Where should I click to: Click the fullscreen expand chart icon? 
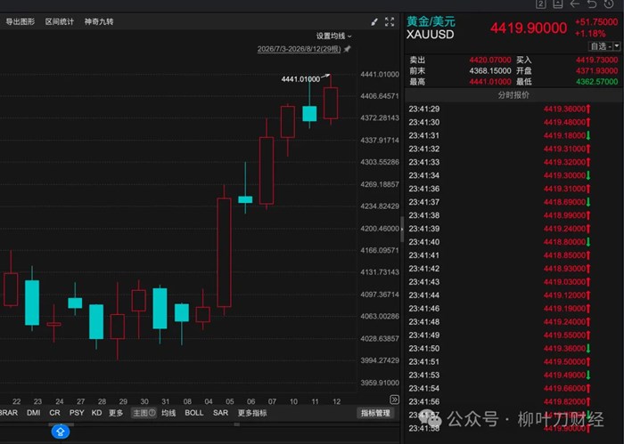[x=390, y=22]
